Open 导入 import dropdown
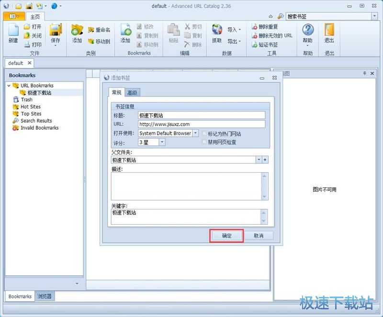383x317 pixels. [234, 30]
